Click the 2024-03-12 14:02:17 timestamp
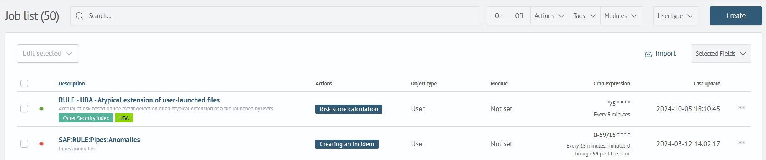This screenshot has height=160, width=766. 688,144
